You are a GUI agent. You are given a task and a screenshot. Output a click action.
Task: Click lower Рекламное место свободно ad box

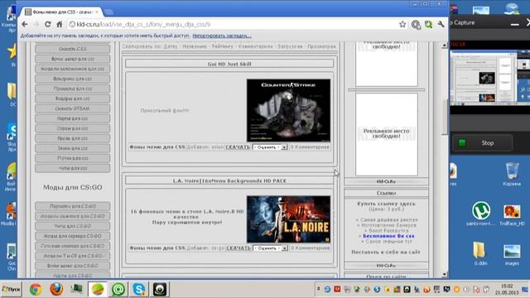click(387, 134)
